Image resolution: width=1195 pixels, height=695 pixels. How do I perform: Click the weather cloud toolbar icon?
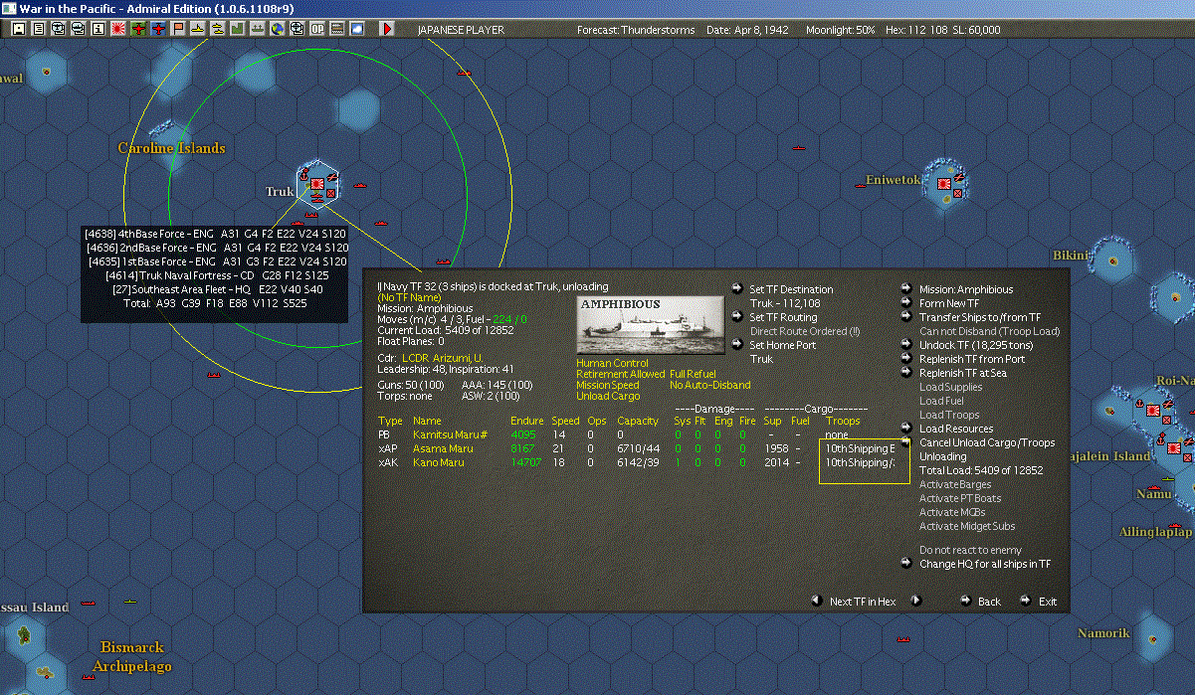(x=357, y=29)
